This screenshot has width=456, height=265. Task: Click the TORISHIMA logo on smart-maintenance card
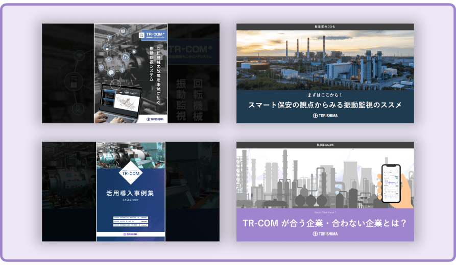[x=325, y=116]
